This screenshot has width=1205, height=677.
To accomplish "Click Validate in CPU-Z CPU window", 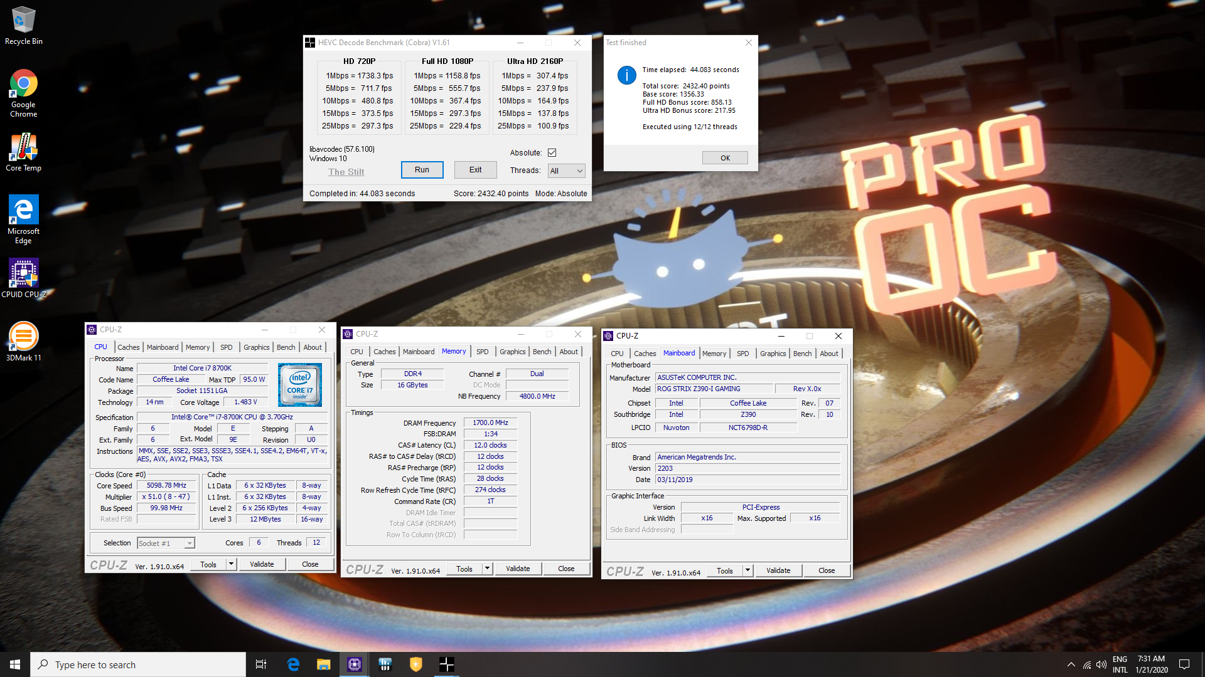I will (x=262, y=564).
